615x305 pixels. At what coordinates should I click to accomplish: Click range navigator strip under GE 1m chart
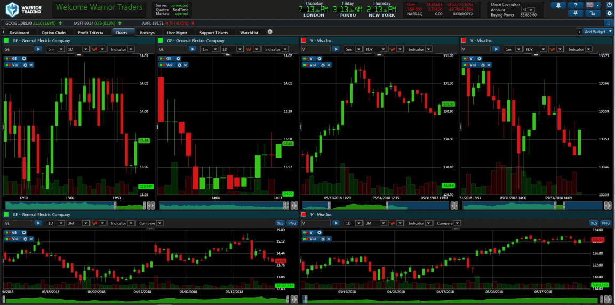(223, 205)
